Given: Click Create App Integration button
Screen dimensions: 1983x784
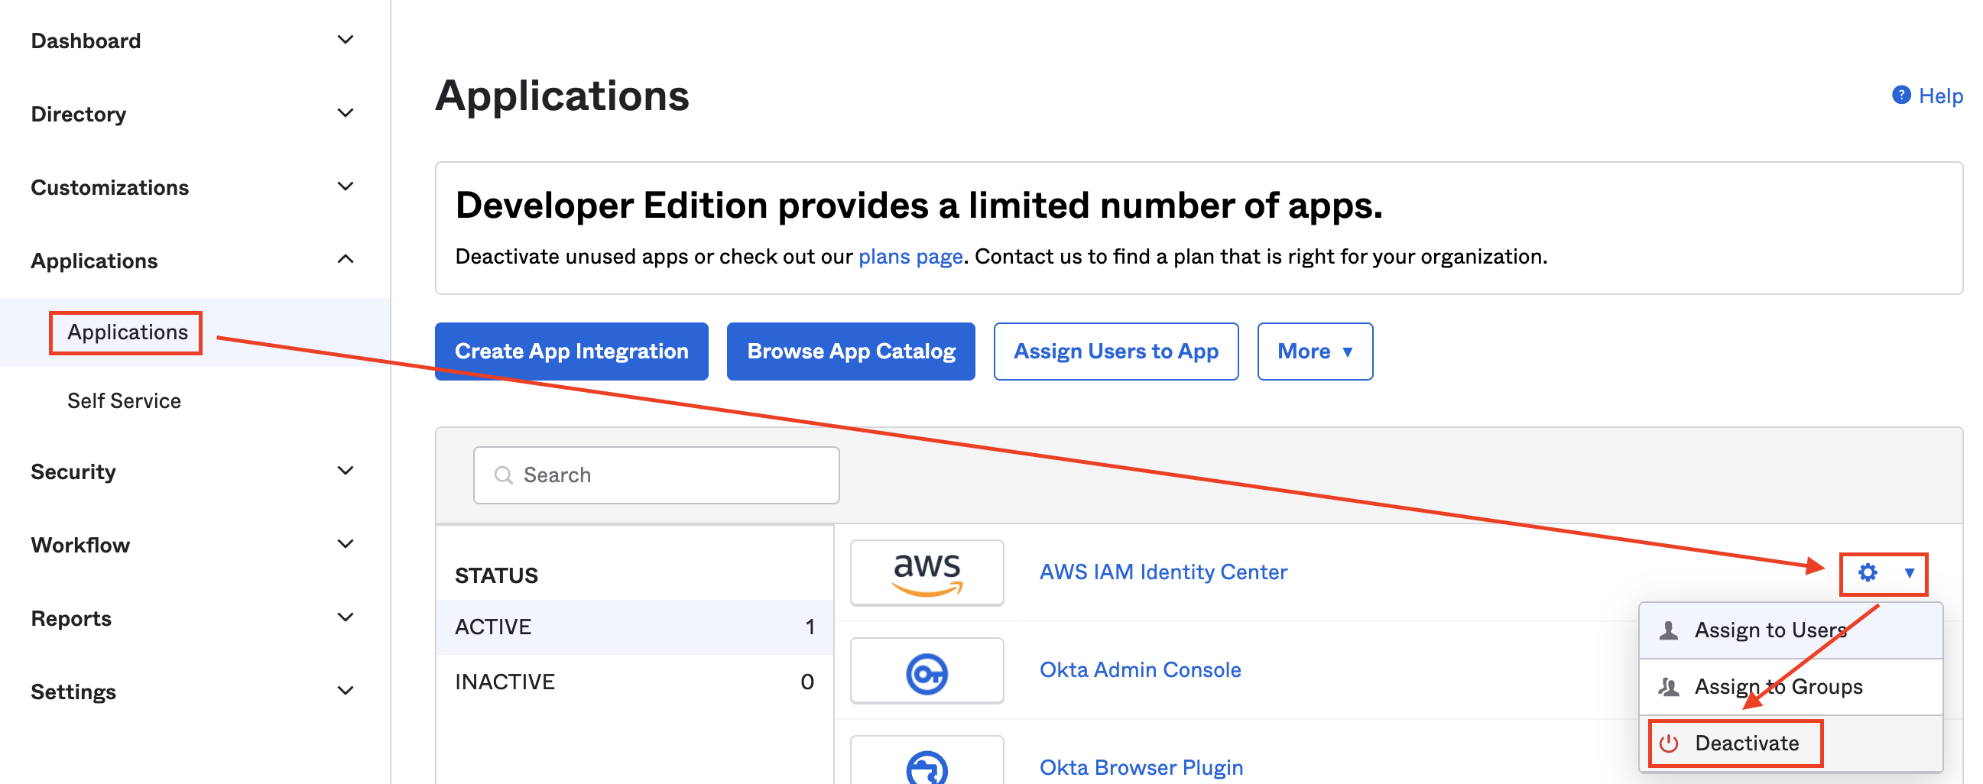Looking at the screenshot, I should tap(571, 351).
